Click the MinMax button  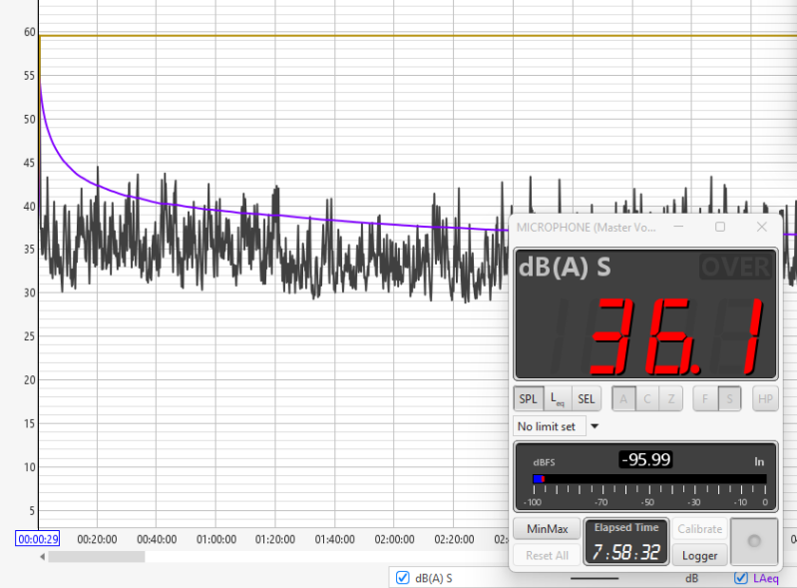click(547, 529)
